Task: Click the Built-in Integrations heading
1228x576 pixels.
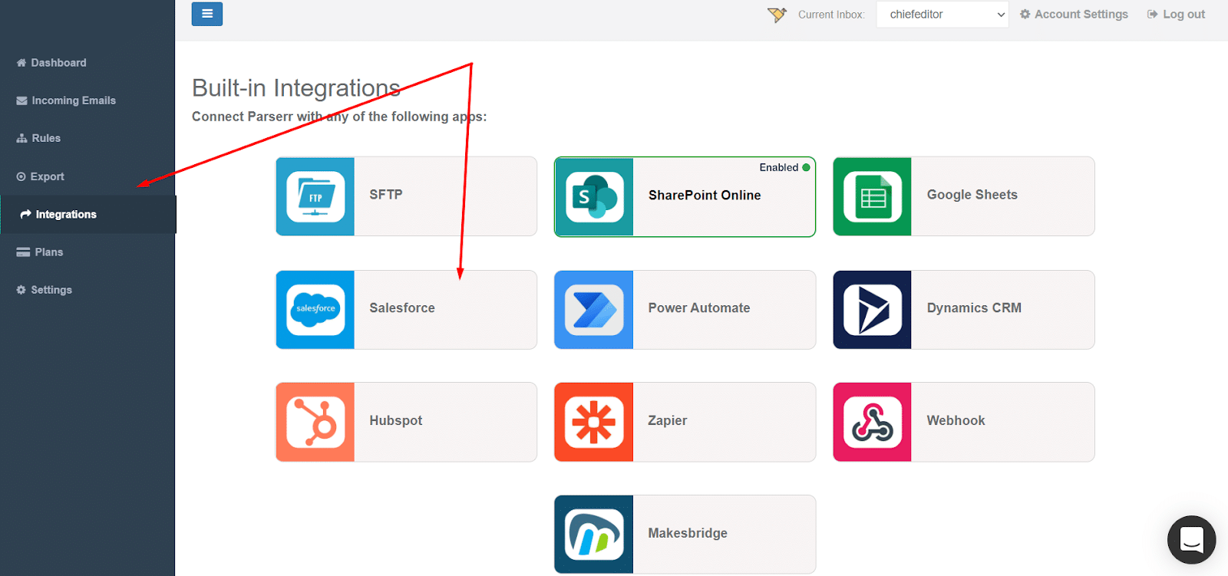Action: [296, 88]
